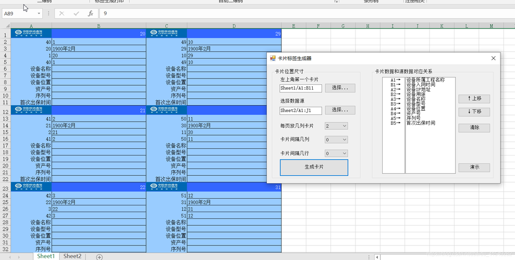Screen dimensions: 515x260
Task: Click the 卡片标签生成器 dialog title icon
Action: [273, 58]
